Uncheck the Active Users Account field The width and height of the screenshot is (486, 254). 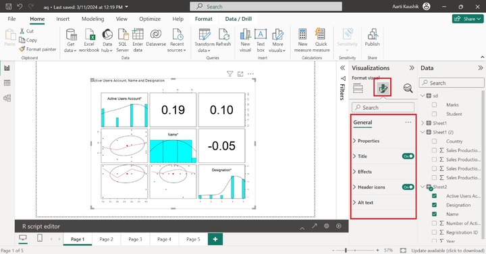[434, 196]
